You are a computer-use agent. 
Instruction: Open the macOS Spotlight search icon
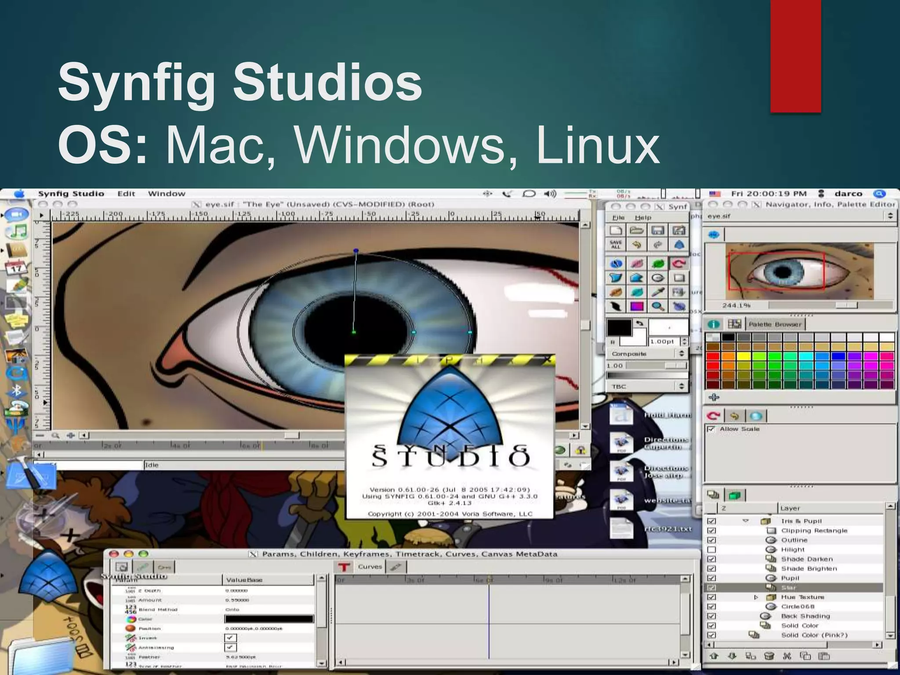coord(879,193)
